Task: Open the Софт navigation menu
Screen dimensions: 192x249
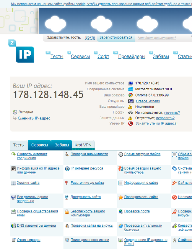Action: [x=103, y=57]
